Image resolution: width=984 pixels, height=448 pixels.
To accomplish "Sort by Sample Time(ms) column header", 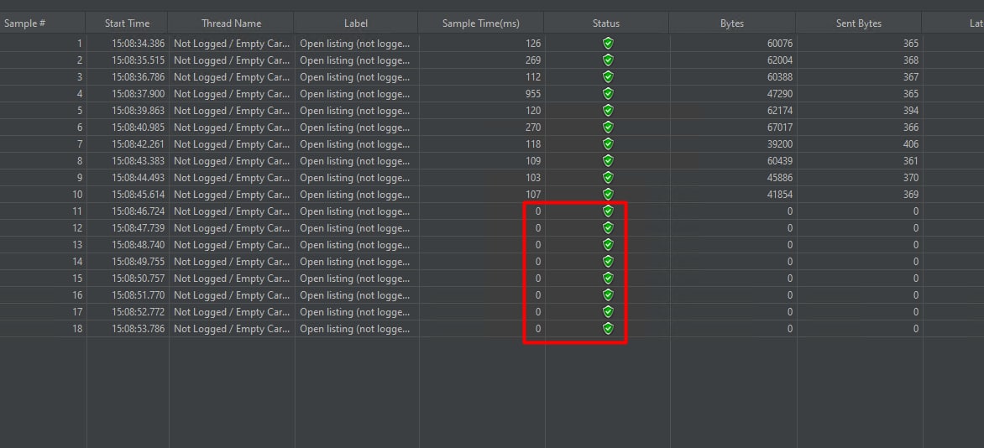I will (481, 23).
